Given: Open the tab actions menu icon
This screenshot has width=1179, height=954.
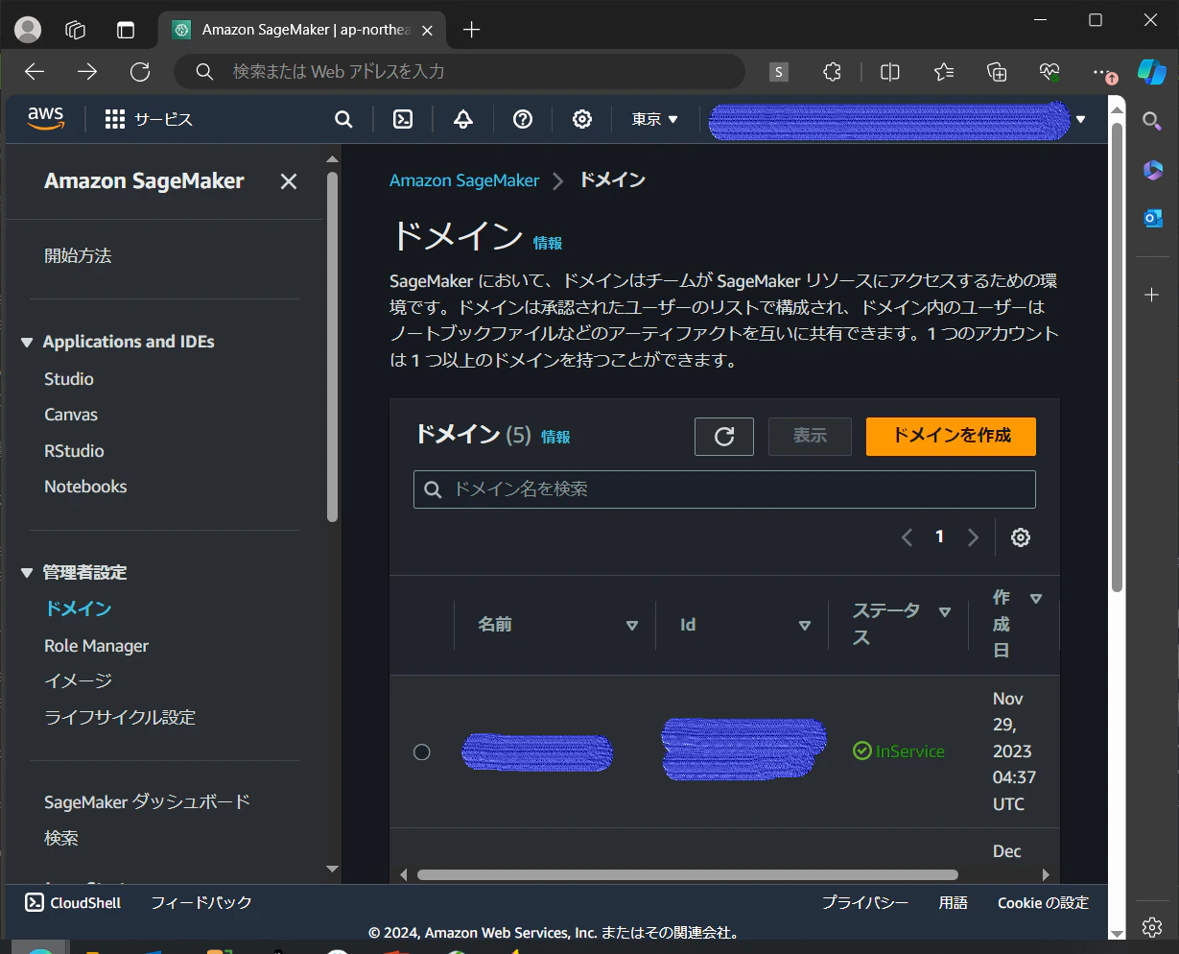Looking at the screenshot, I should click(126, 30).
